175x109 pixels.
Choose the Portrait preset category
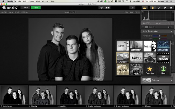tap(150, 46)
